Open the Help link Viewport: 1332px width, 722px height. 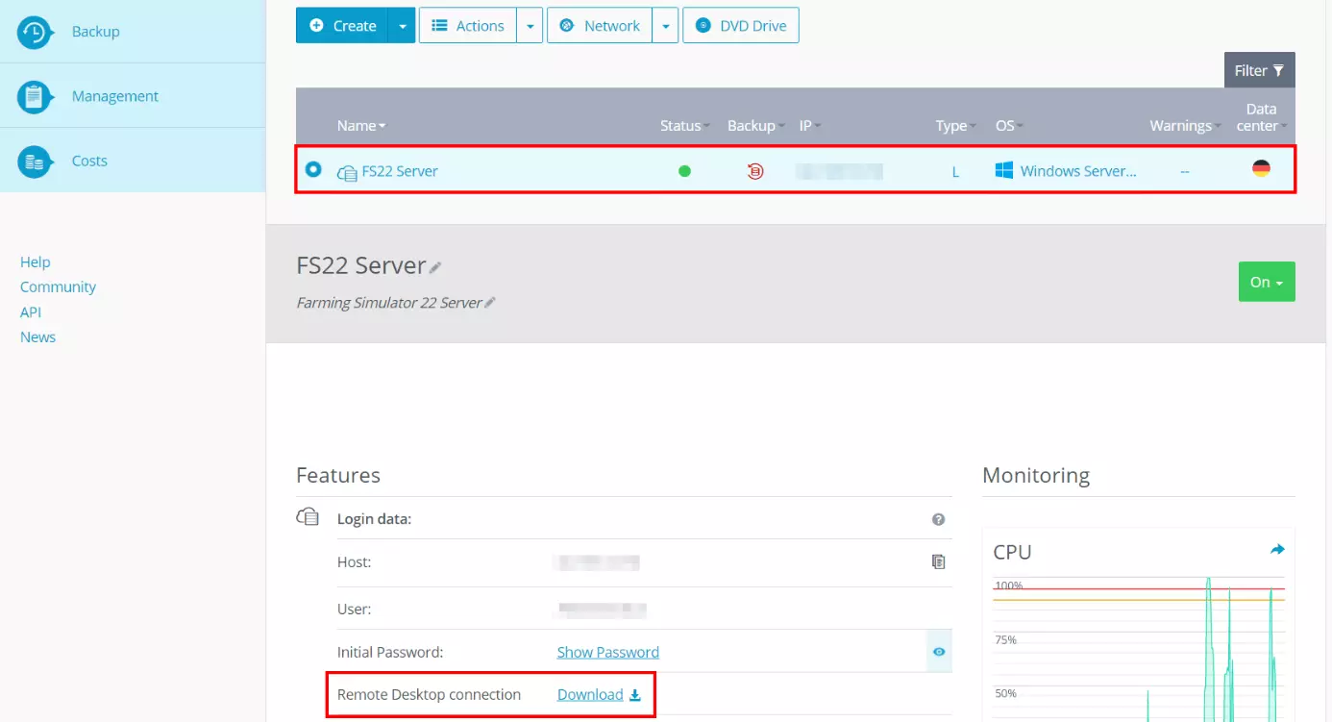[36, 261]
